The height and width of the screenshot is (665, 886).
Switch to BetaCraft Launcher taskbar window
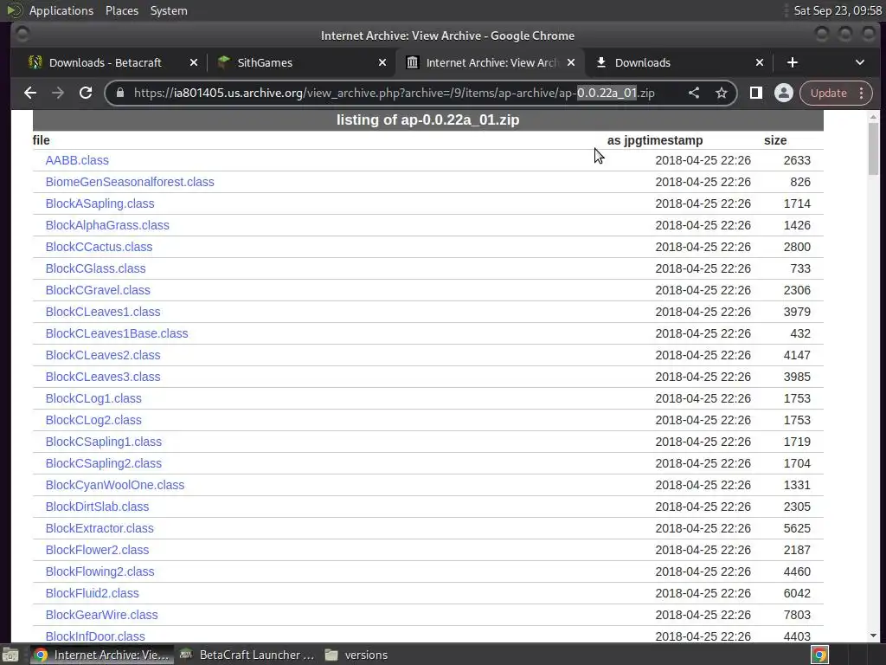(247, 655)
